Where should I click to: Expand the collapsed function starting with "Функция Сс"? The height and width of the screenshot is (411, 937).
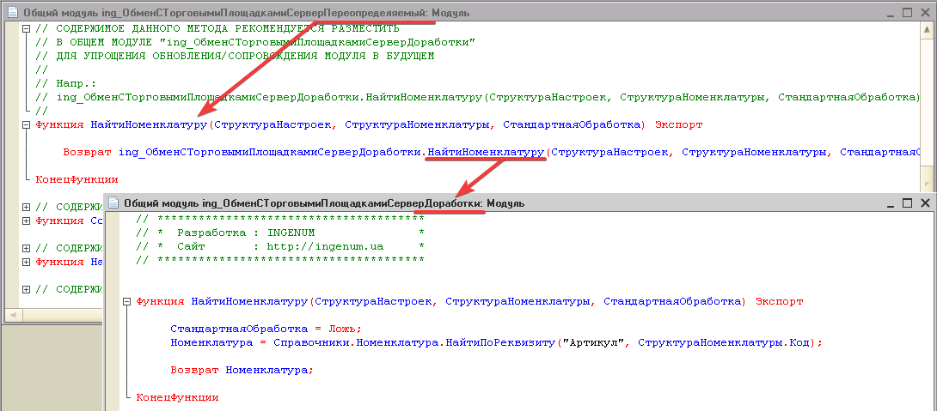coord(26,221)
